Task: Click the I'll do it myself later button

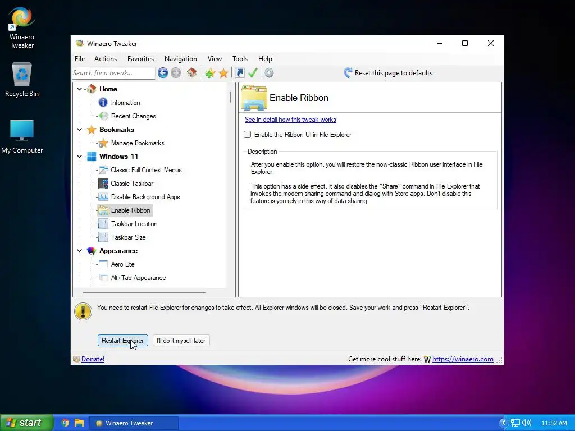Action: [x=181, y=341]
